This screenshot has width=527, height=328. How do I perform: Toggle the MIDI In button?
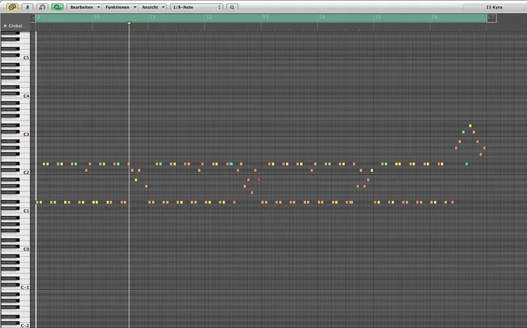pyautogui.click(x=42, y=7)
